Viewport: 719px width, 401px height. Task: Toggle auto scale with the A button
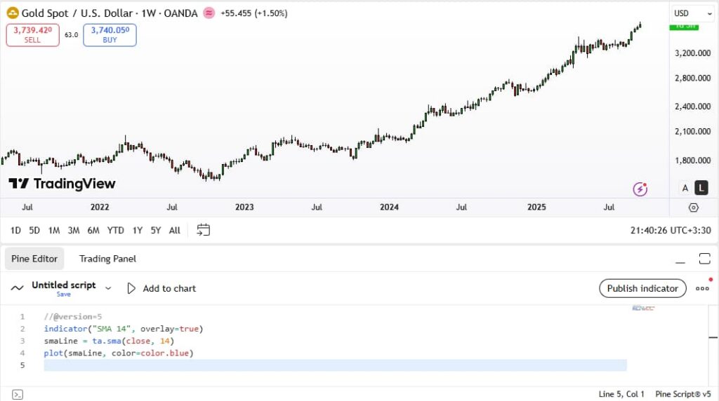click(685, 188)
